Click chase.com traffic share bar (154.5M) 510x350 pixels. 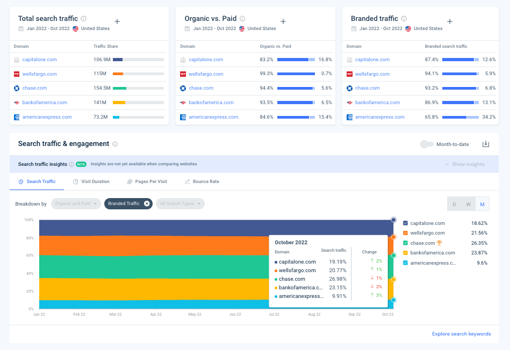click(x=138, y=88)
